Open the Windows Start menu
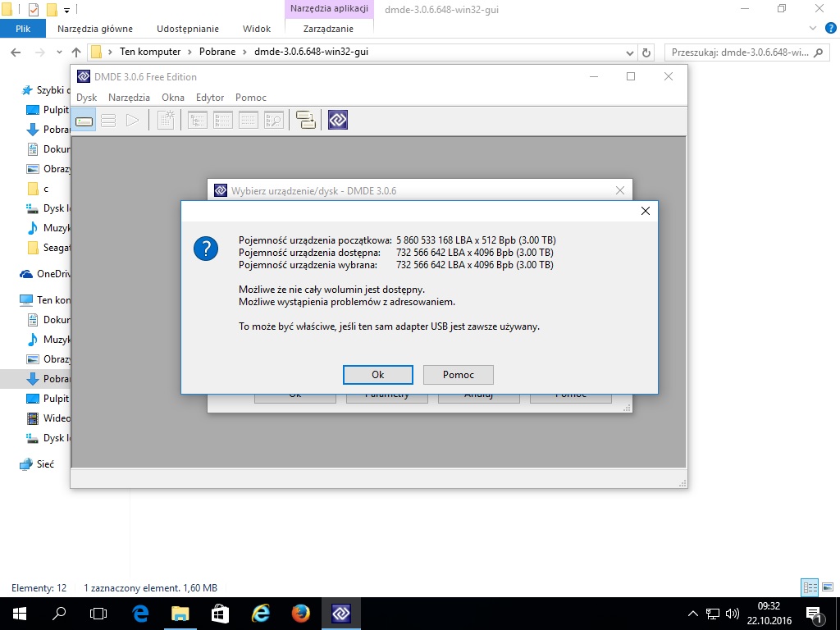Image resolution: width=840 pixels, height=630 pixels. (x=20, y=614)
